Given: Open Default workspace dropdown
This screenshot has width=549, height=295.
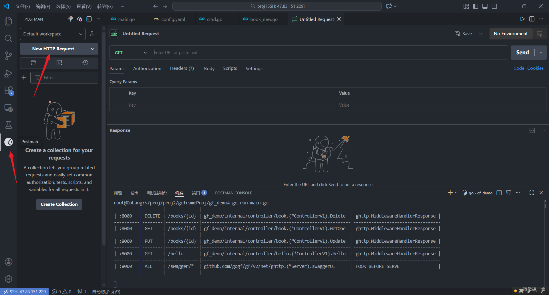Looking at the screenshot, I should 53,34.
